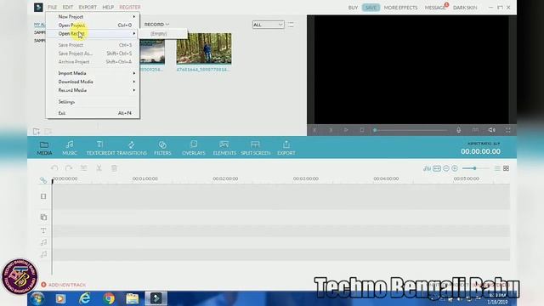Image resolution: width=544 pixels, height=306 pixels.
Task: Open the Export menu
Action: point(88,8)
